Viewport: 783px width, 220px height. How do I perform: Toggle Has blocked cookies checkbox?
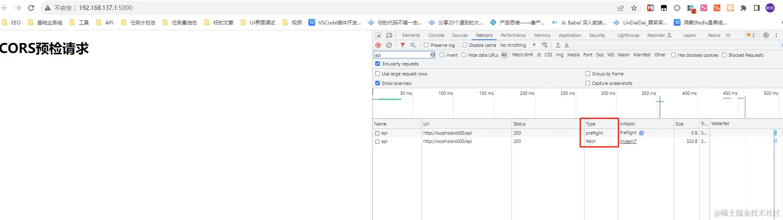point(673,55)
